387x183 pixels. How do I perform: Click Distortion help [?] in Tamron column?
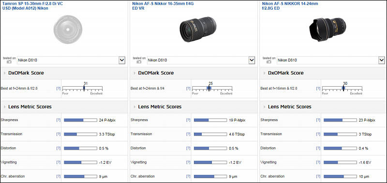(x=58, y=148)
